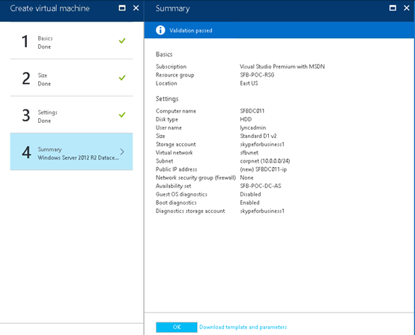Select Guest OS diagnostics value Disabled
The width and height of the screenshot is (415, 335).
point(250,194)
